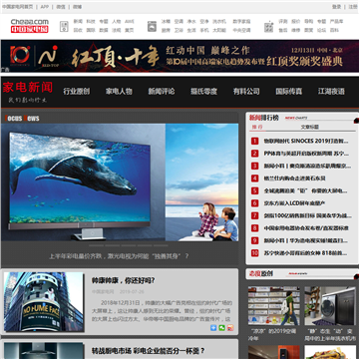
Task: Open the 红顶十年 banner advertisement
Action: pyautogui.click(x=179, y=56)
